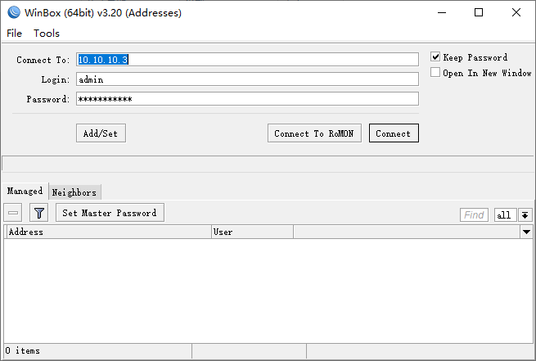Click the WinBox logo icon in title bar

[x=14, y=12]
